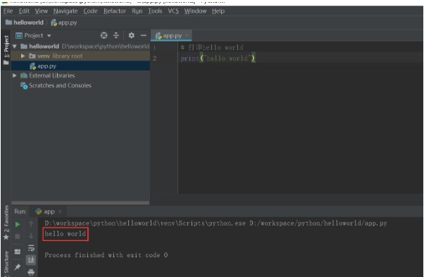
Task: Hide the Project panel with minus icon
Action: tap(144, 35)
